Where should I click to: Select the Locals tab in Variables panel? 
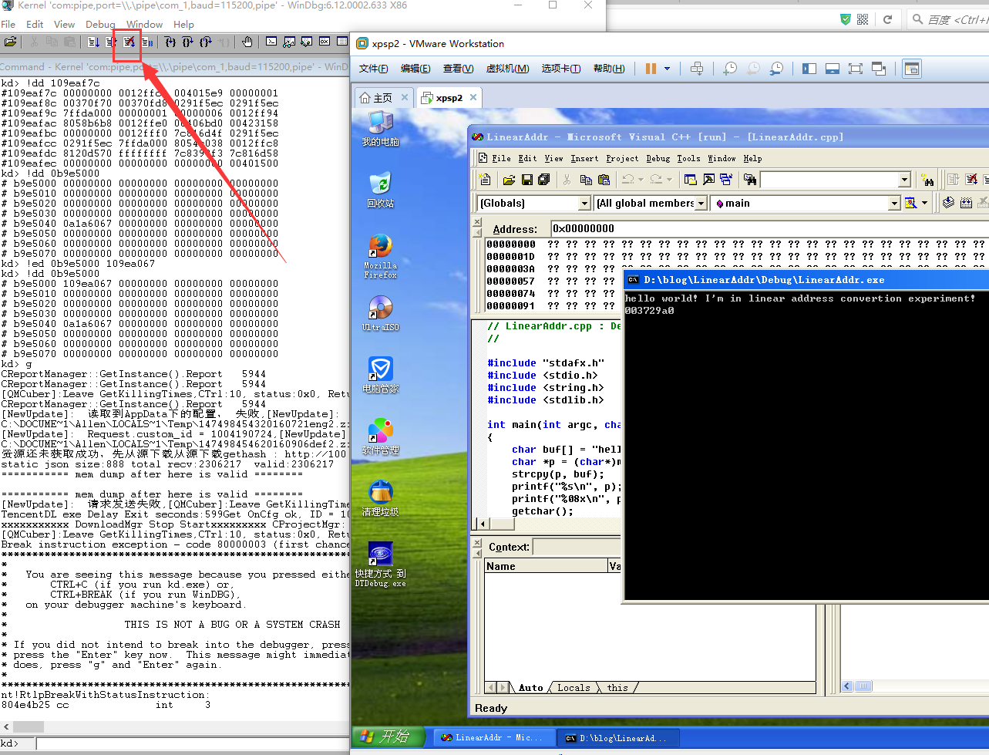pos(574,688)
